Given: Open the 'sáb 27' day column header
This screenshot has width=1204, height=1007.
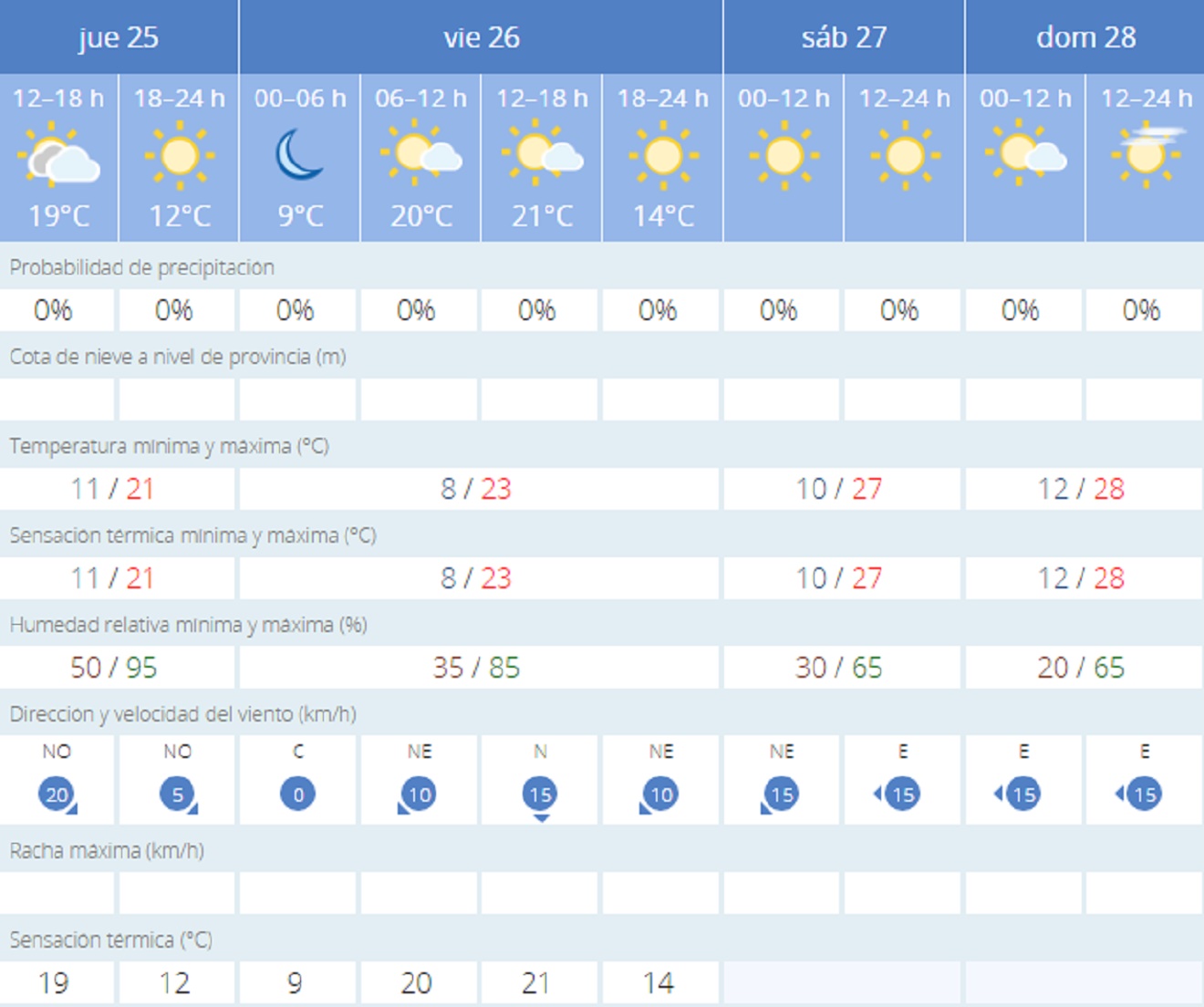Looking at the screenshot, I should tap(844, 37).
